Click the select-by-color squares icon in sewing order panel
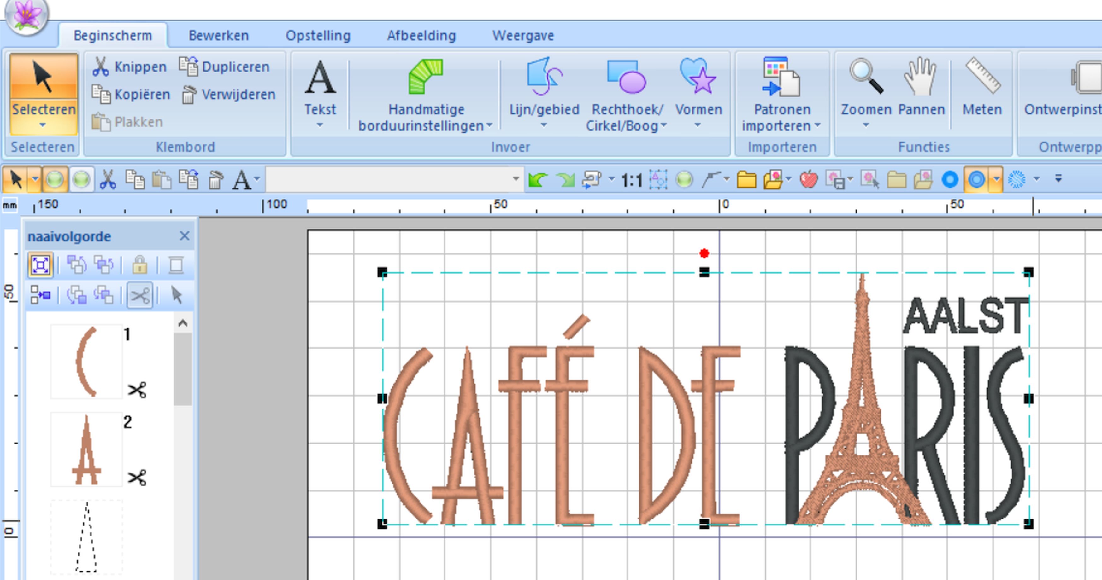The width and height of the screenshot is (1102, 580). coord(40,295)
